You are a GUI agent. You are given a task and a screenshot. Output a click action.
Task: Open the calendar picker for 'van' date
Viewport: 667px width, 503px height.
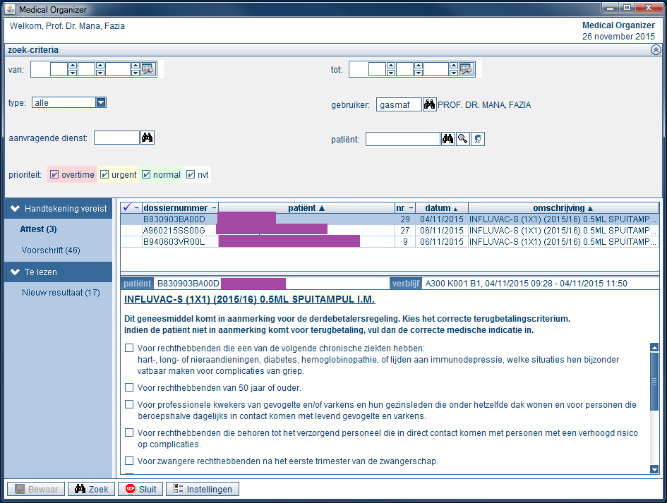point(148,69)
